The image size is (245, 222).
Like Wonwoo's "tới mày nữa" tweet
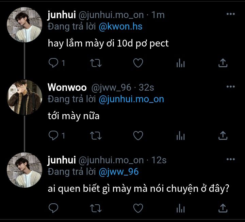138,135
